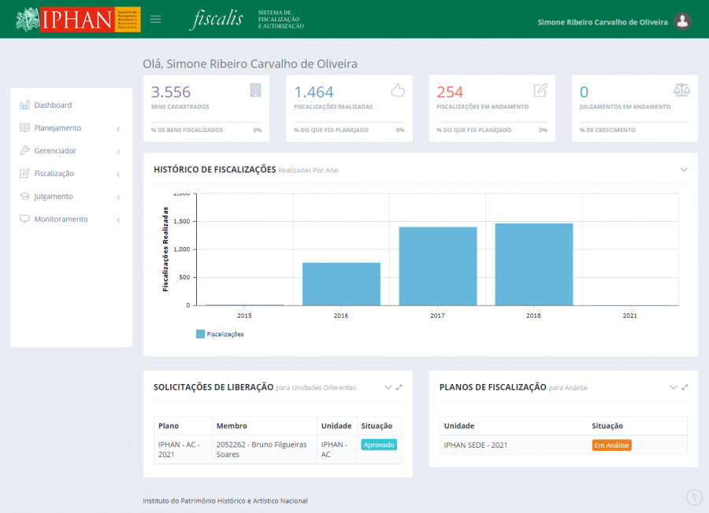Click balance scale icon on Julgamentos card
The width and height of the screenshot is (709, 513).
pyautogui.click(x=681, y=90)
